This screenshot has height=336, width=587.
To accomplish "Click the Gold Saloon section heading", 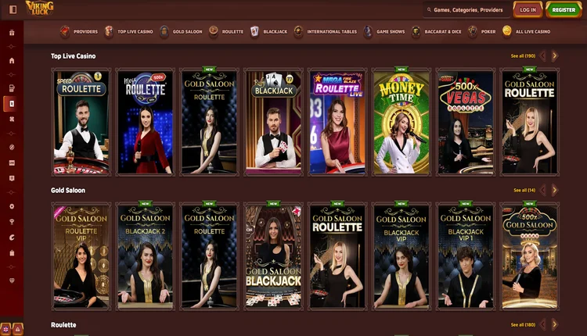I will click(68, 190).
